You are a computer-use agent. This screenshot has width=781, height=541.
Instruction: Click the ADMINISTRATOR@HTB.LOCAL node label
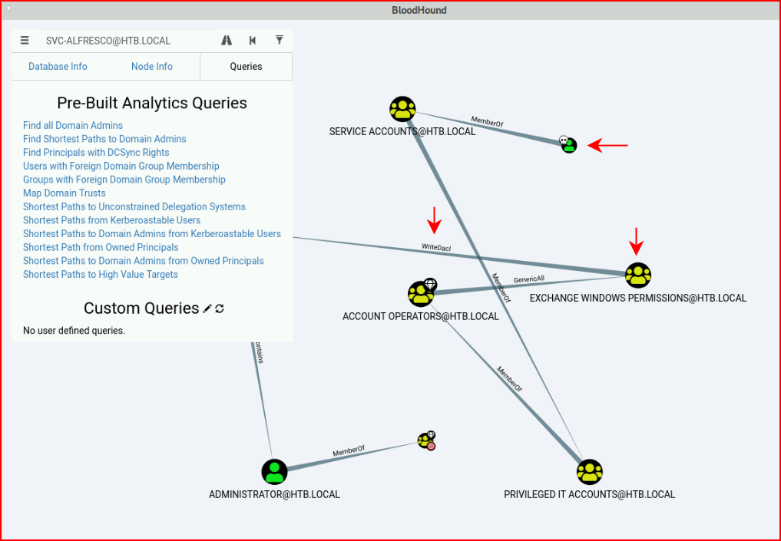pos(274,494)
